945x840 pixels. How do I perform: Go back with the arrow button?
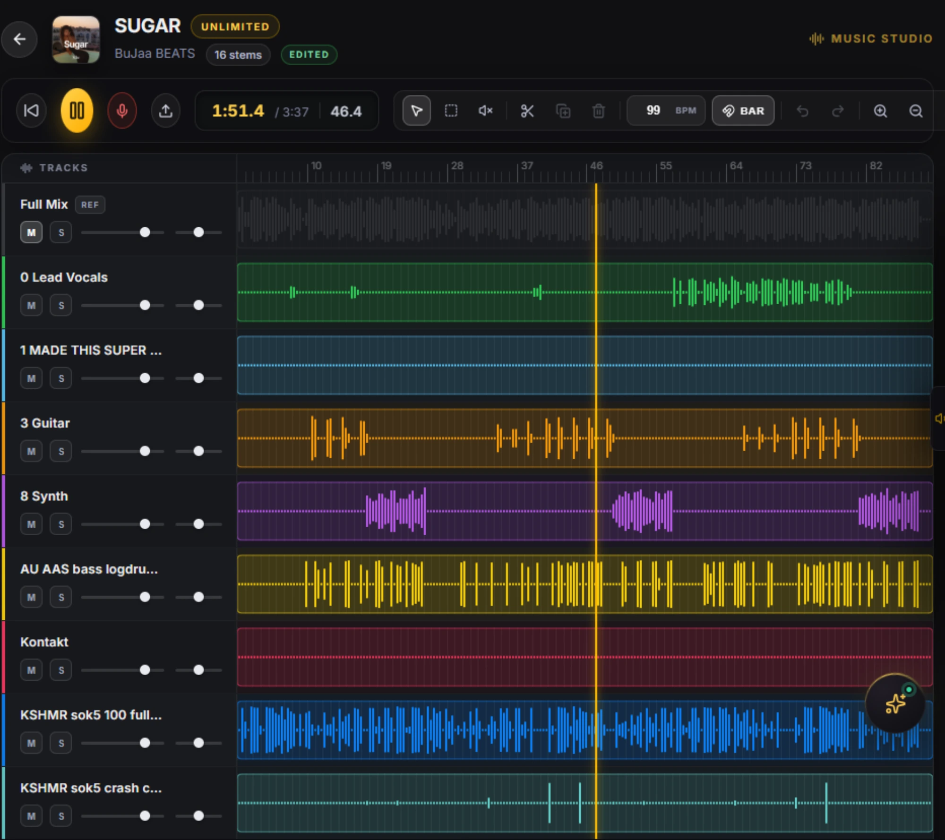(x=19, y=39)
